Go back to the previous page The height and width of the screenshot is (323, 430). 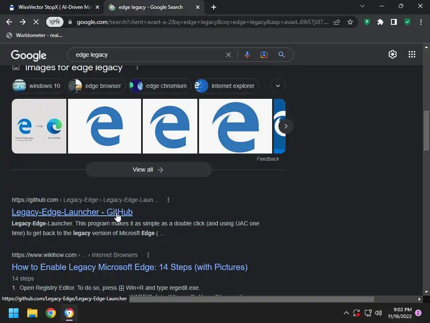(x=9, y=22)
